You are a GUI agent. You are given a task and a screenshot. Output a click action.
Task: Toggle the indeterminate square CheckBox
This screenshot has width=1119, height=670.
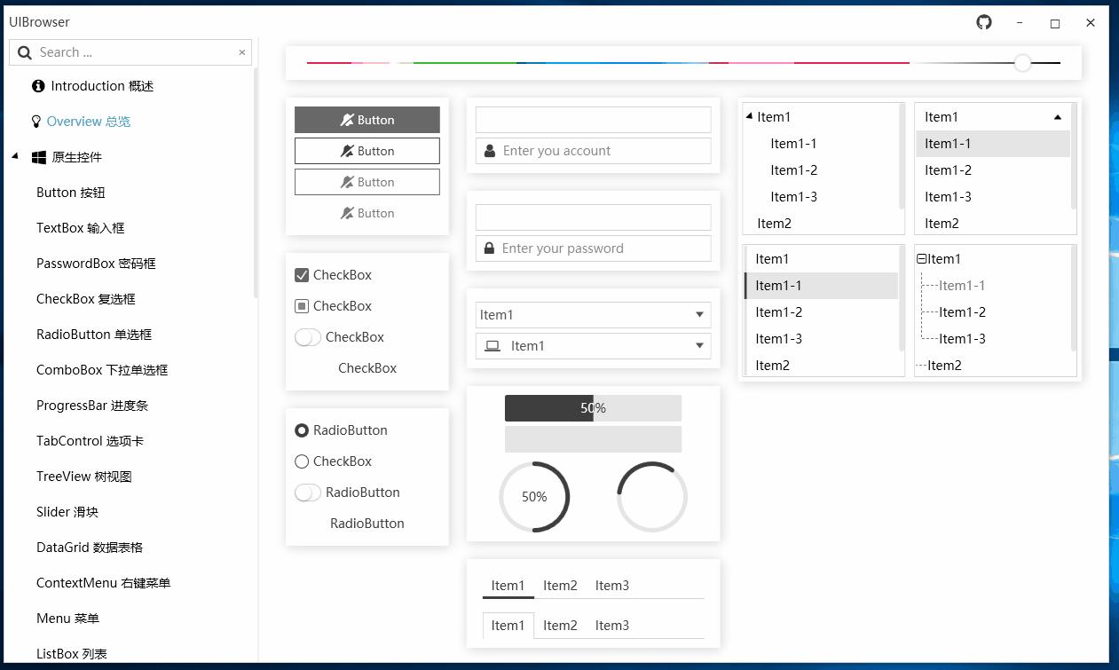(x=302, y=306)
